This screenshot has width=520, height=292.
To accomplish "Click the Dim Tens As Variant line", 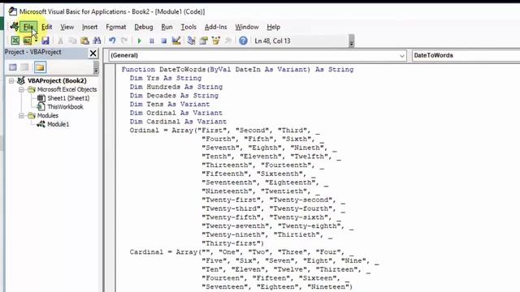I will point(170,104).
